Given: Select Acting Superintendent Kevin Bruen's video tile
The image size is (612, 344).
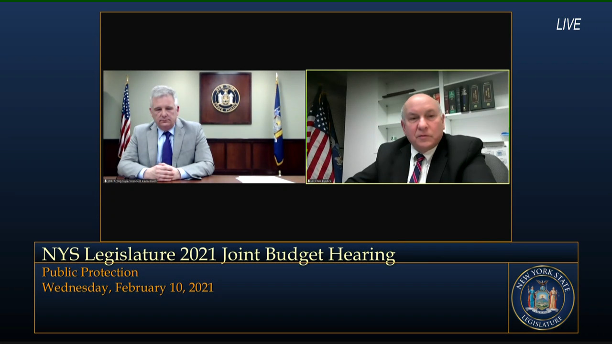Looking at the screenshot, I should point(204,127).
